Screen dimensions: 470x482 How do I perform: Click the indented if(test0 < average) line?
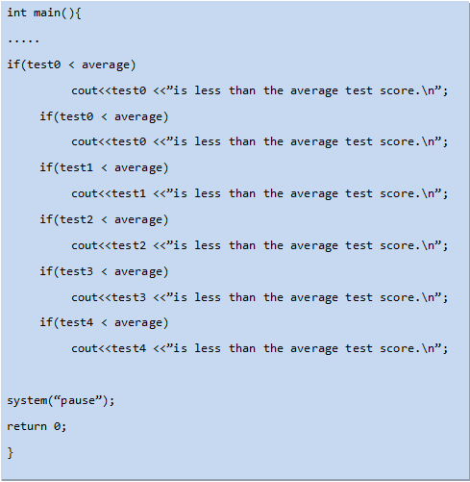pos(104,116)
